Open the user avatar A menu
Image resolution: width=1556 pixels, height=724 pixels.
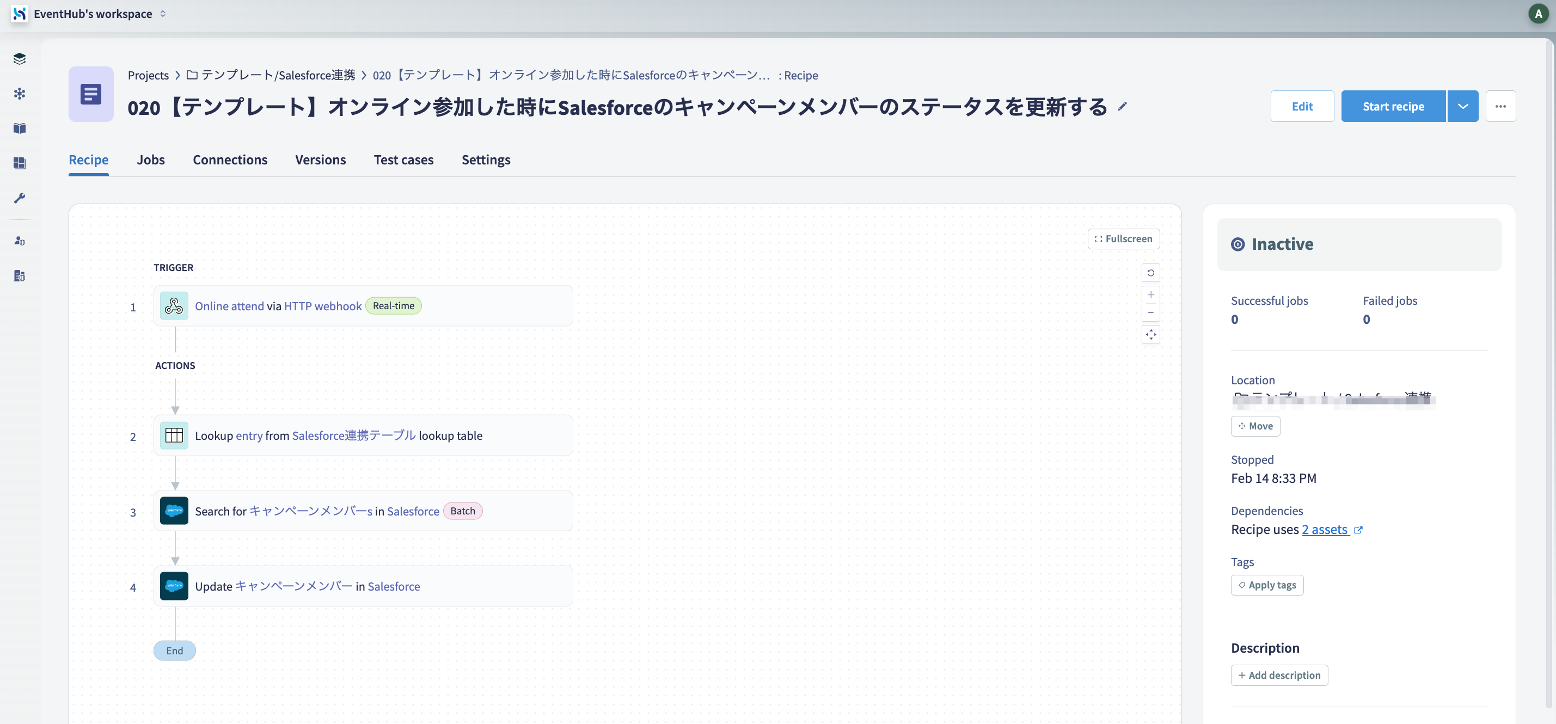[x=1538, y=13]
